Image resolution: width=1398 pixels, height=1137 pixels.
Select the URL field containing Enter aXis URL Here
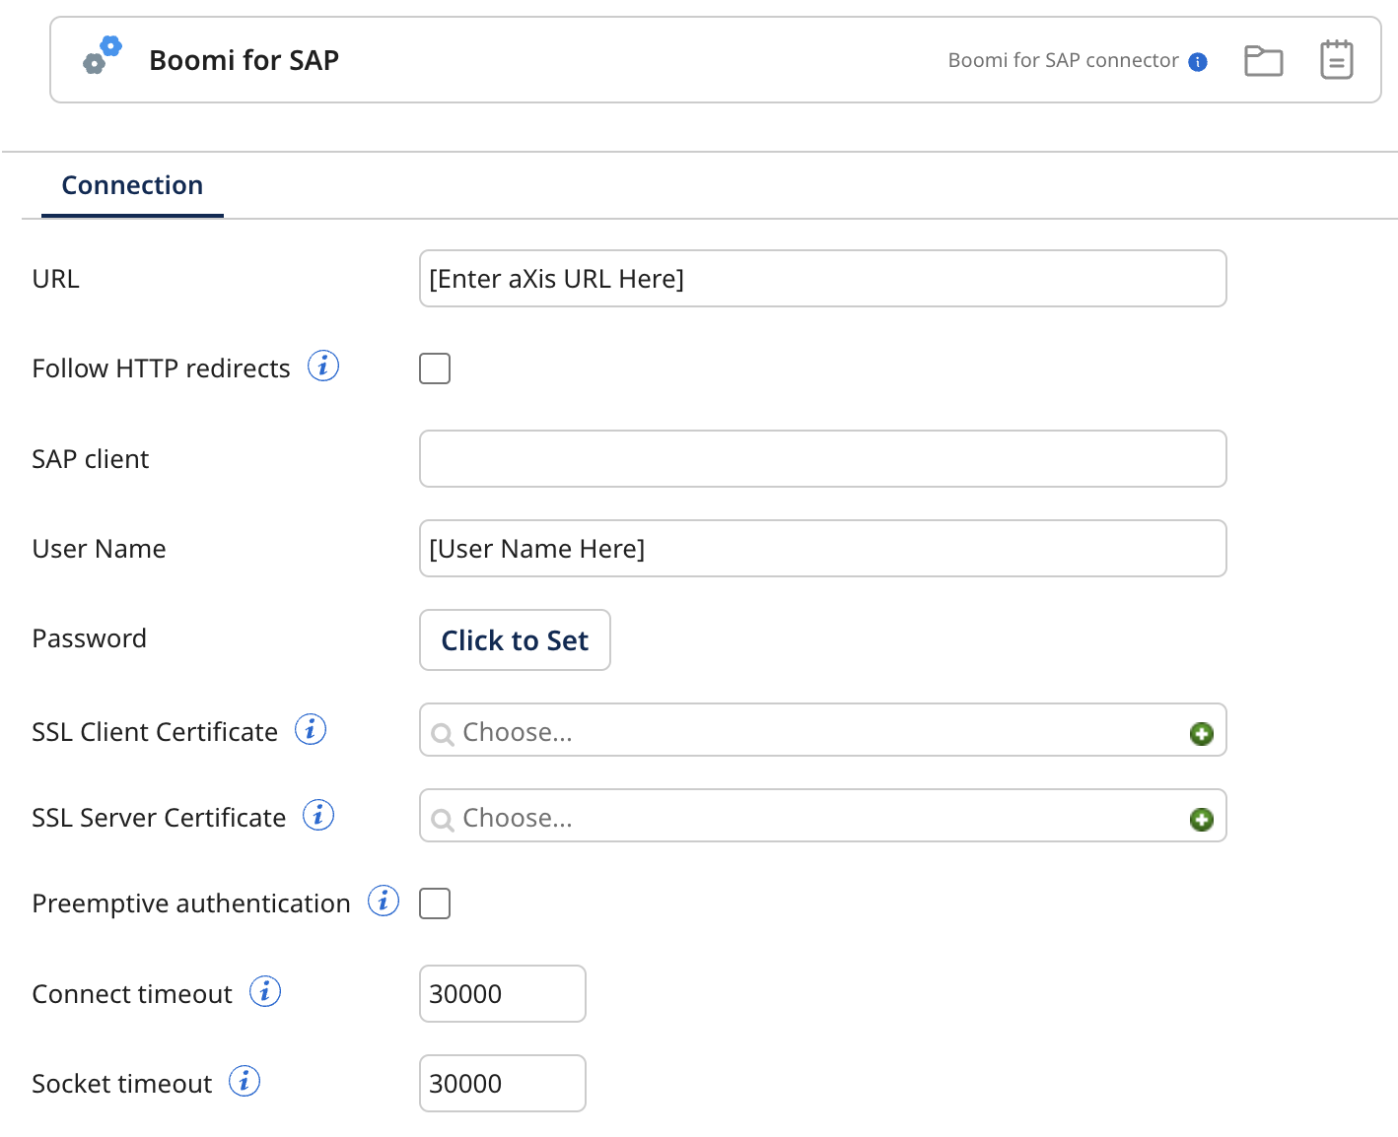823,278
